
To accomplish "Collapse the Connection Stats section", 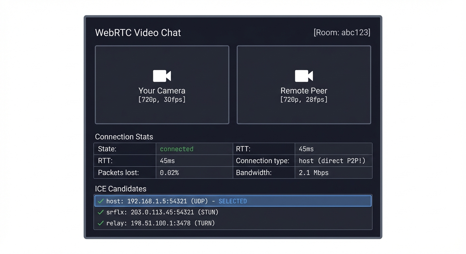I will [124, 137].
